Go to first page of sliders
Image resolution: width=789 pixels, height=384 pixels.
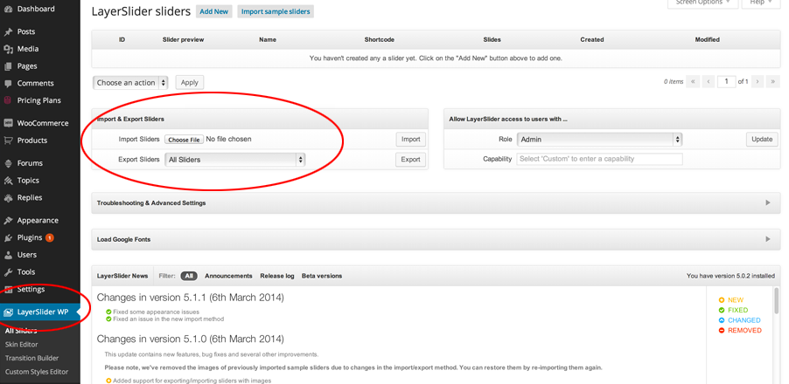(x=693, y=81)
